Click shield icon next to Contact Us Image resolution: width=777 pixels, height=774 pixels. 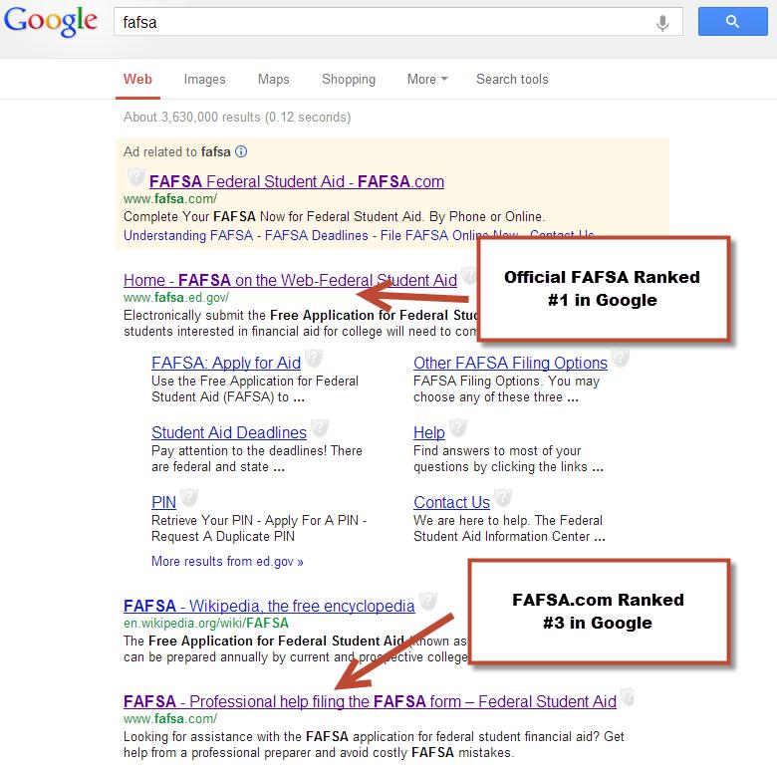coord(504,498)
